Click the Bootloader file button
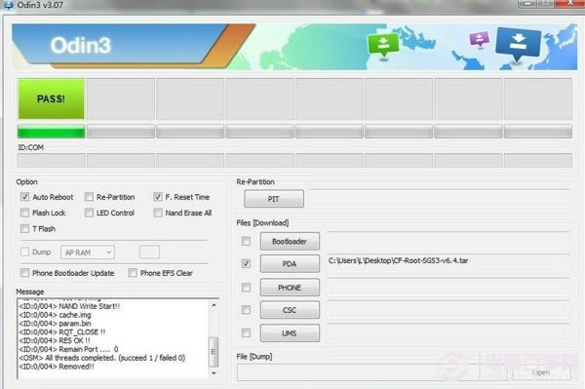 [290, 242]
